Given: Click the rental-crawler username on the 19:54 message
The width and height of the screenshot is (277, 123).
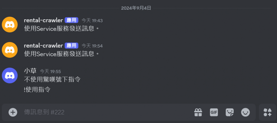Looking at the screenshot, I should (x=44, y=46).
